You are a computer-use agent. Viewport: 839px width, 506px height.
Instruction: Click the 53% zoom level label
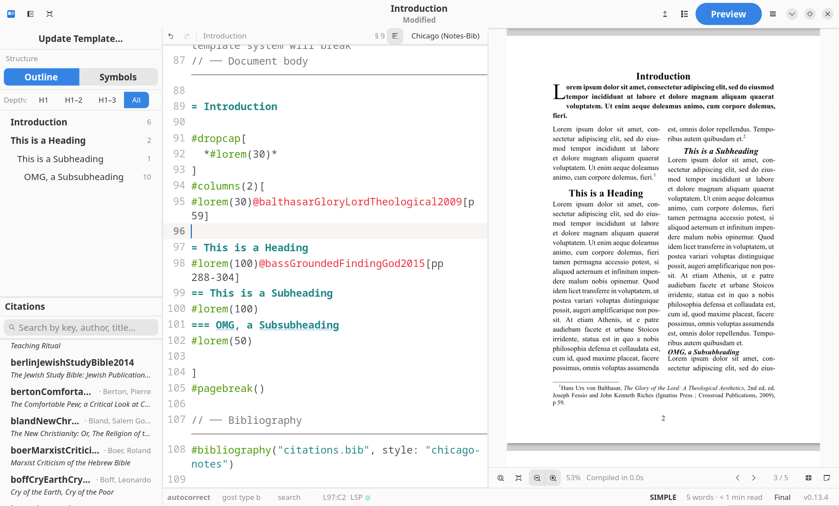573,478
